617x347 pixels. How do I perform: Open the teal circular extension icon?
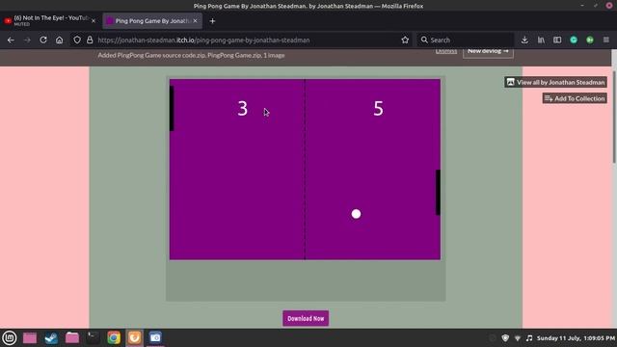tap(574, 40)
